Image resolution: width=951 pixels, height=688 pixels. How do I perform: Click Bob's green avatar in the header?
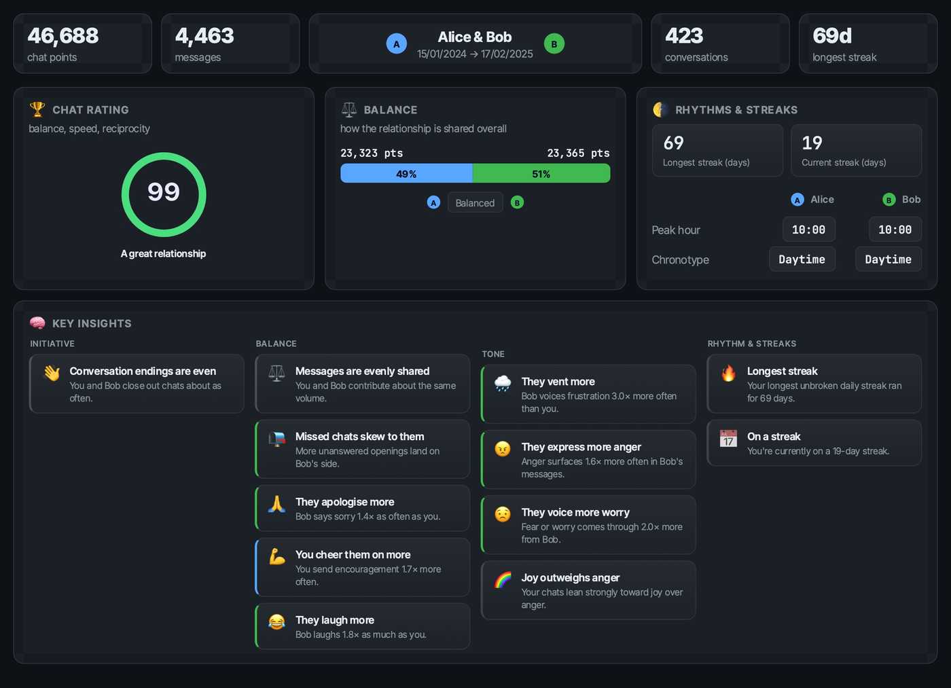[x=554, y=44]
